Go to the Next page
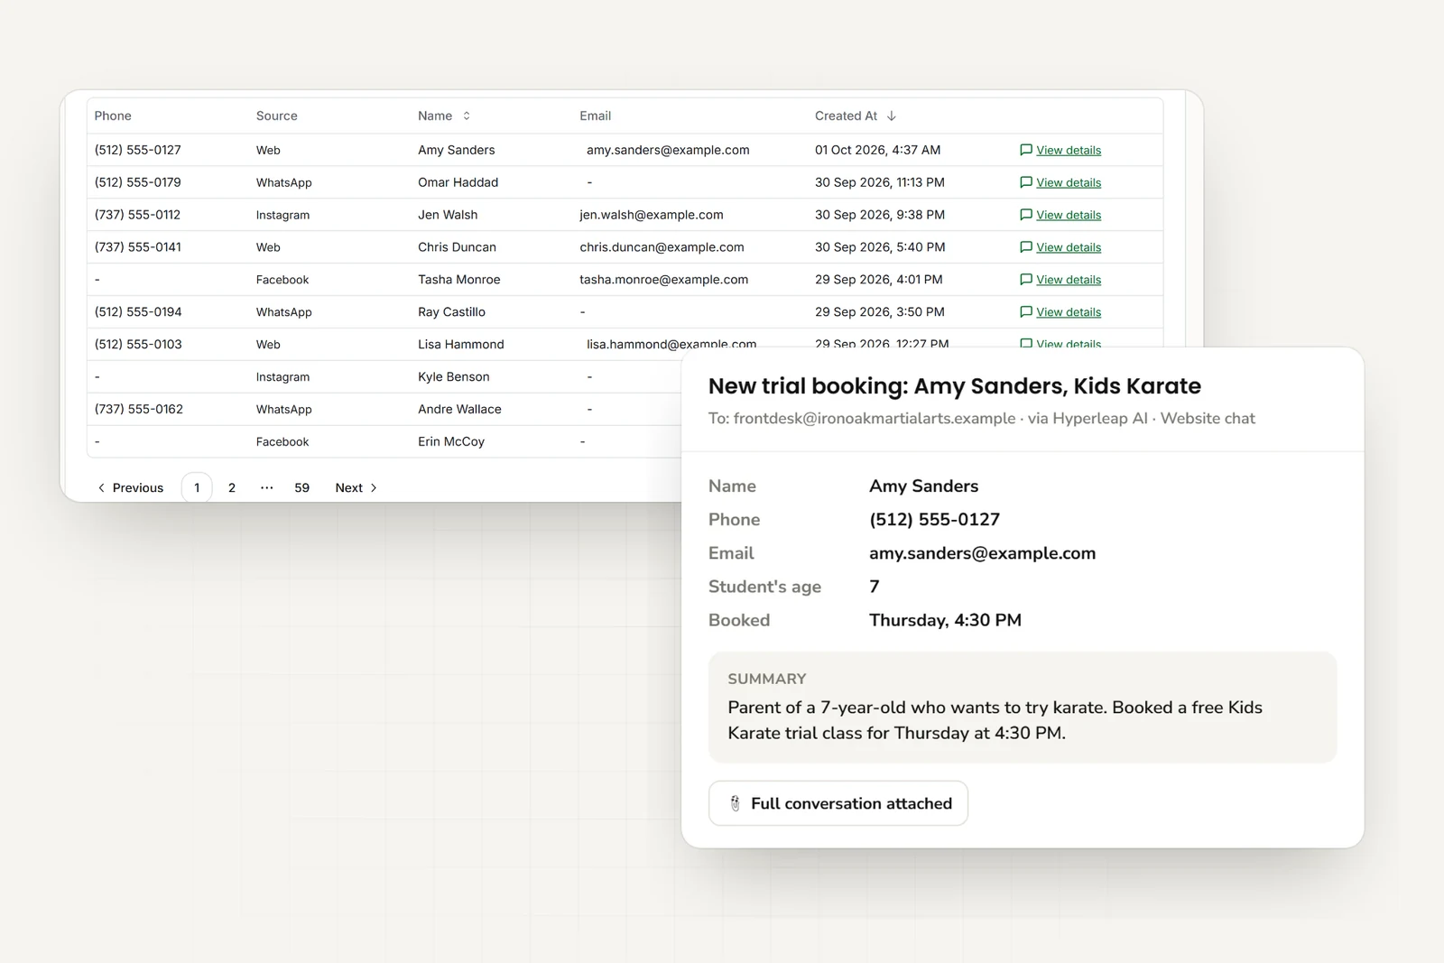 [x=356, y=487]
